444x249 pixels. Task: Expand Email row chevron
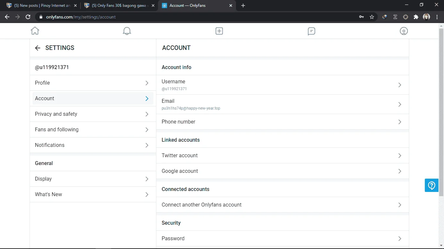tap(400, 104)
